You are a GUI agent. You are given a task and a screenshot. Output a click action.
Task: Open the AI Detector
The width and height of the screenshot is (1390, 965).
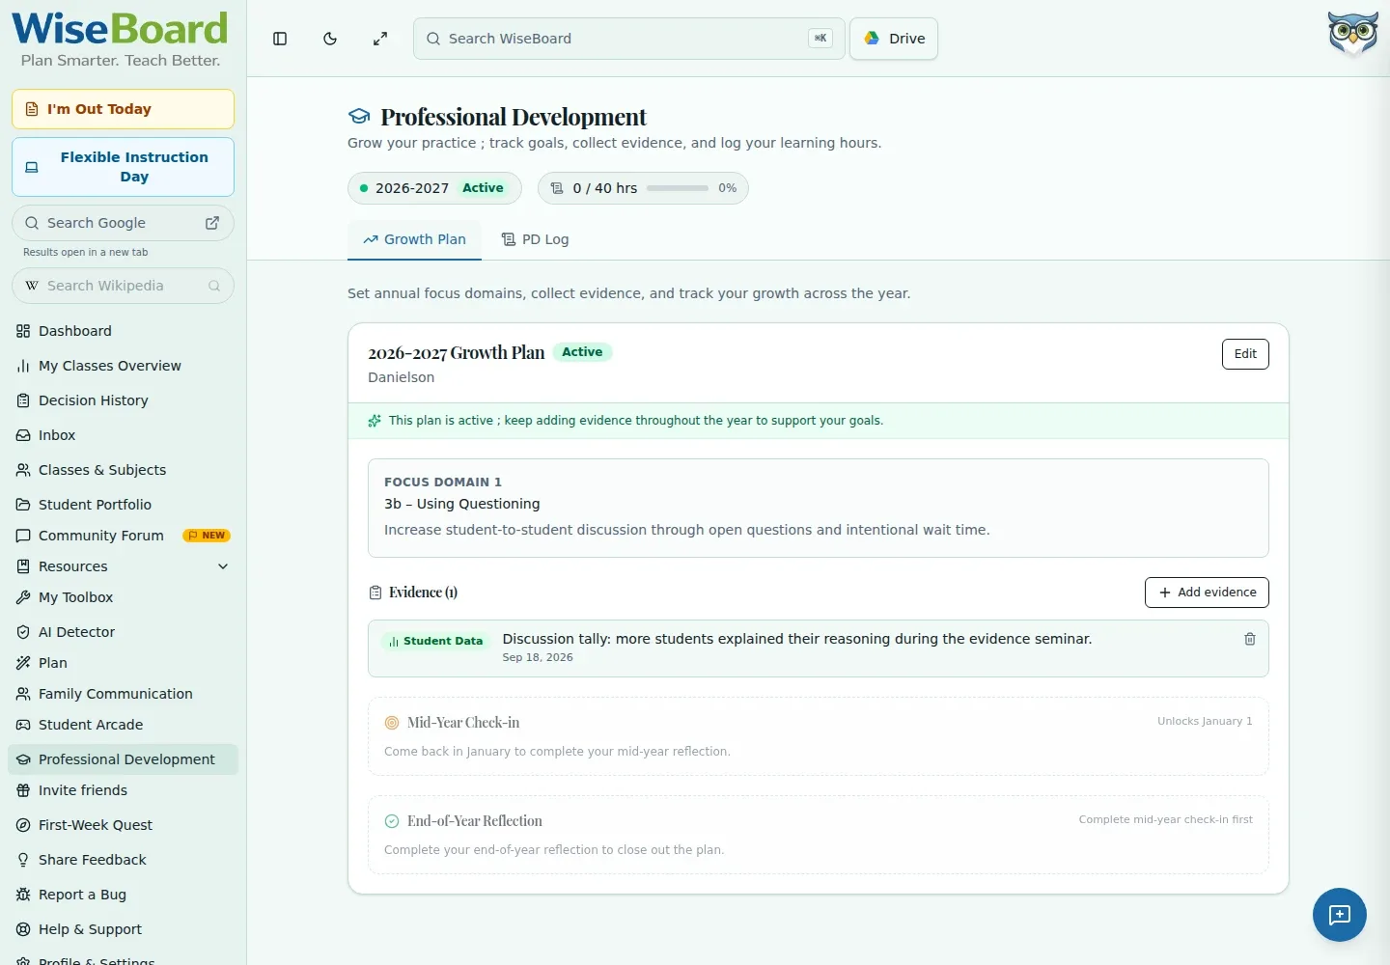point(123,632)
